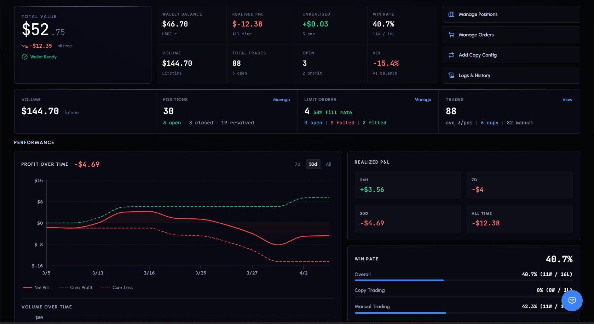This screenshot has height=324, width=594.
Task: Expand the Performance section header
Action: pos(34,142)
